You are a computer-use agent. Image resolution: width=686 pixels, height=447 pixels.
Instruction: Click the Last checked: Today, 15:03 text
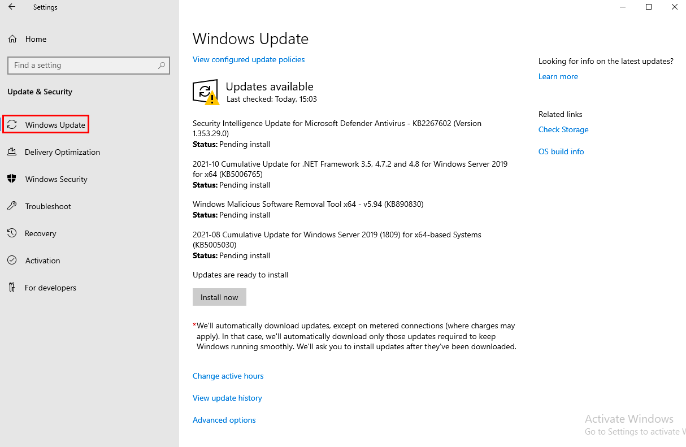pyautogui.click(x=272, y=99)
